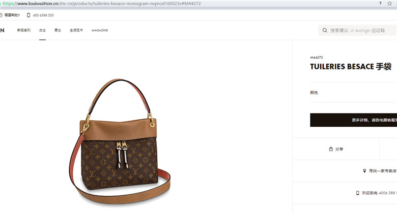Click the LV logo letter N in header
Screen dimensions: 397x214
tap(2, 30)
